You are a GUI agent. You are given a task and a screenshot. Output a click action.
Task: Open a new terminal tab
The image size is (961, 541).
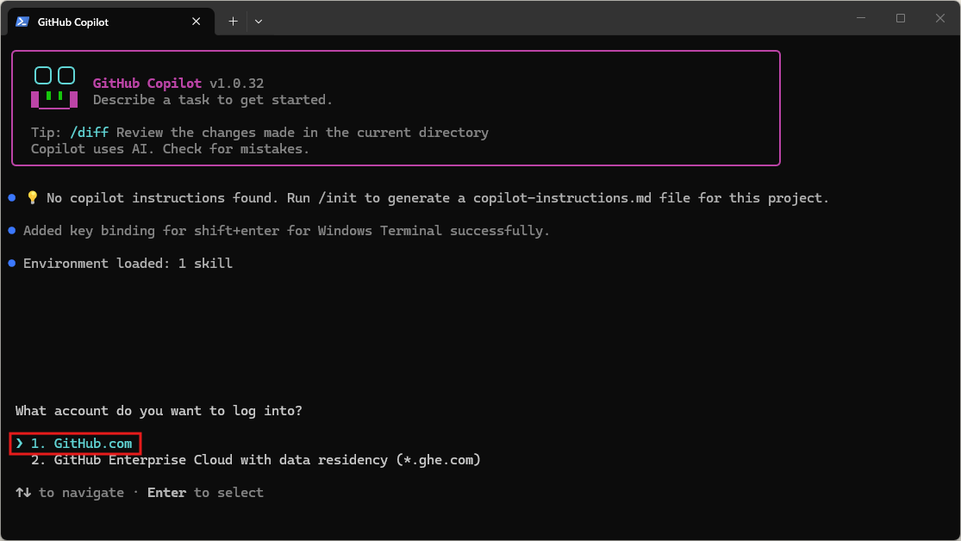(x=233, y=22)
